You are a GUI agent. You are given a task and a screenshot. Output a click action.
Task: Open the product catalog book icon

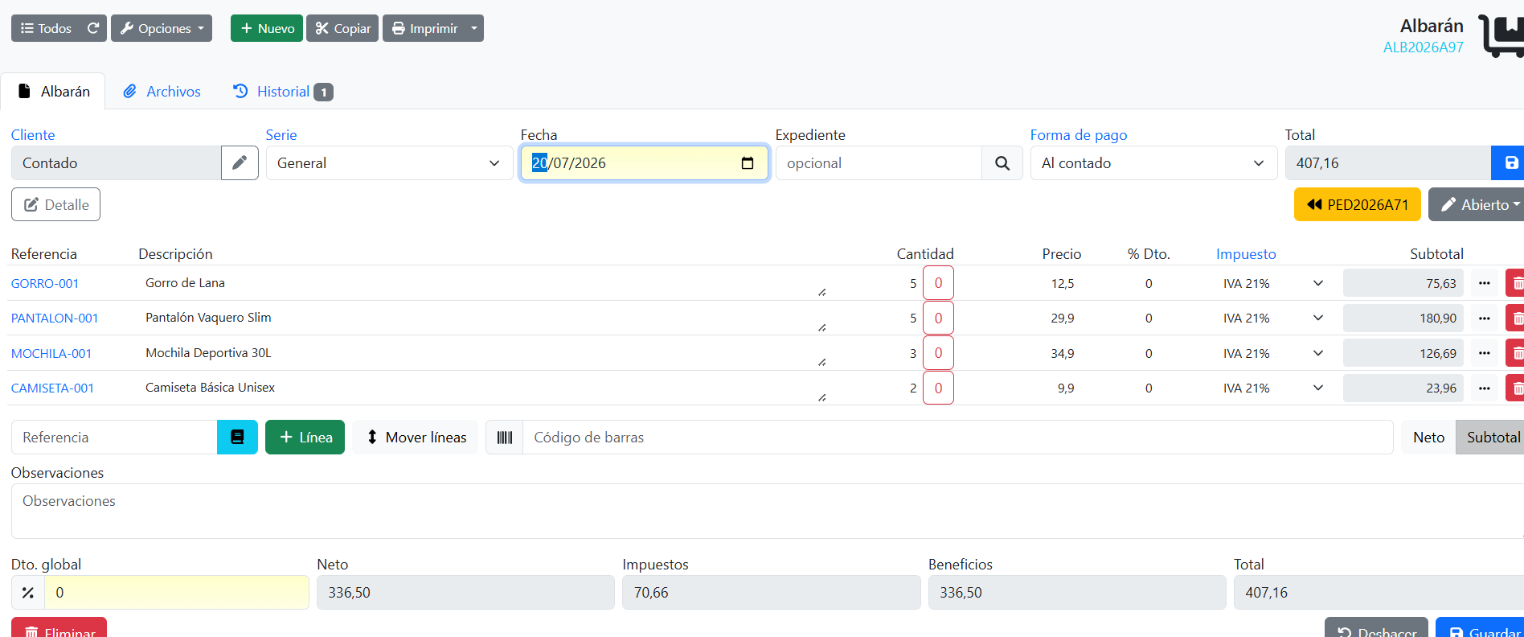[237, 437]
